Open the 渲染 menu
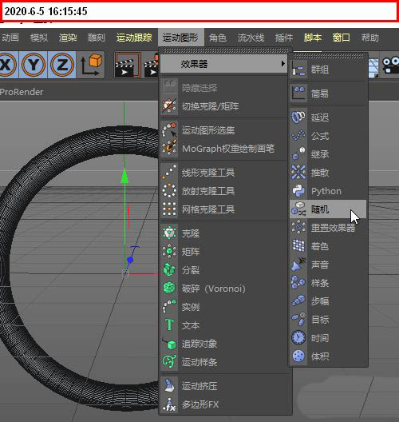Image resolution: width=399 pixels, height=422 pixels. pos(68,38)
